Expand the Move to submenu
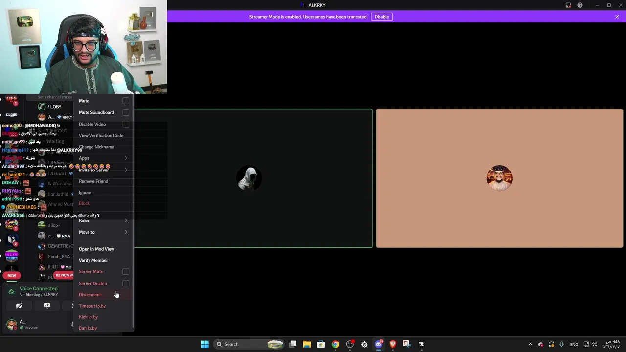 point(103,232)
